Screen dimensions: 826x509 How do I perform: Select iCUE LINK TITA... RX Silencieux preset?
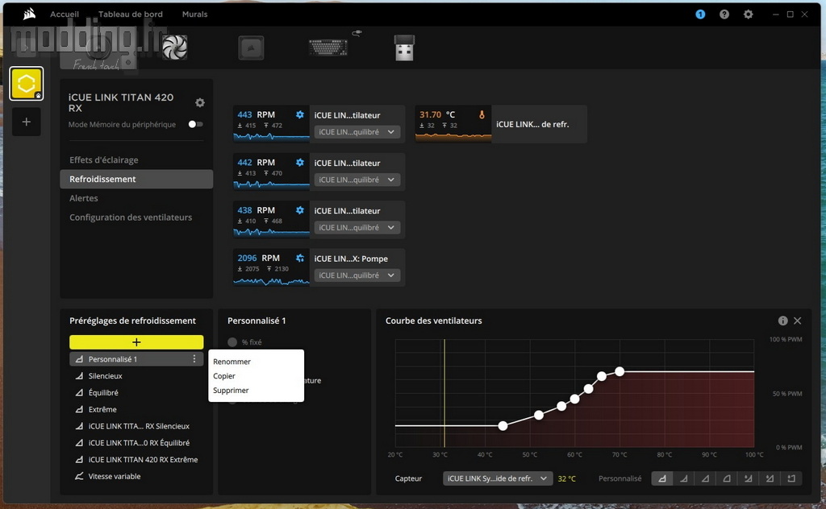[x=136, y=426]
